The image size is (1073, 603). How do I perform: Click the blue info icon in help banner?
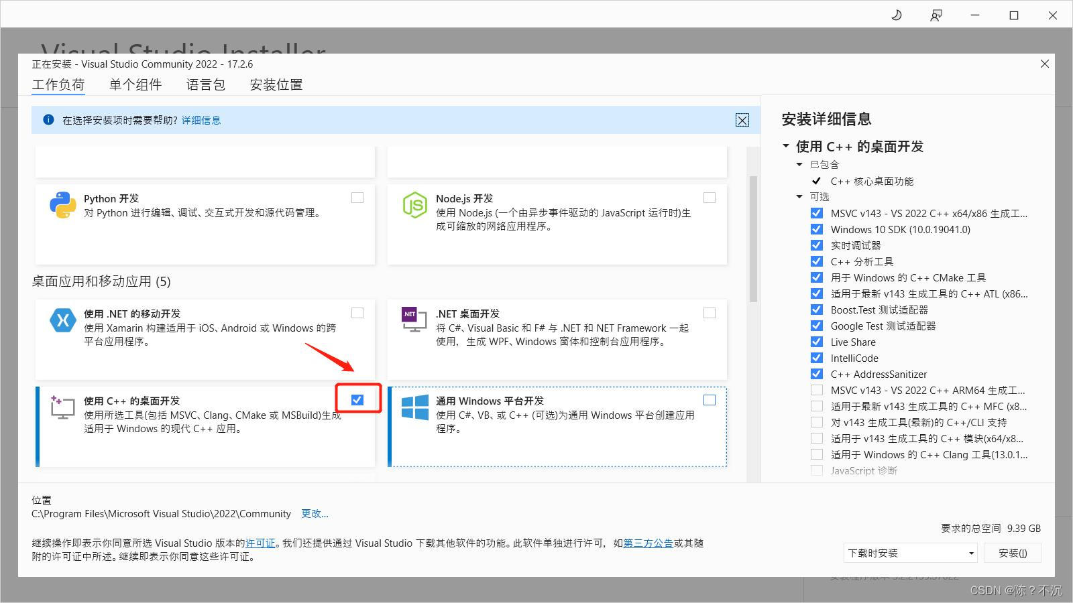point(48,120)
